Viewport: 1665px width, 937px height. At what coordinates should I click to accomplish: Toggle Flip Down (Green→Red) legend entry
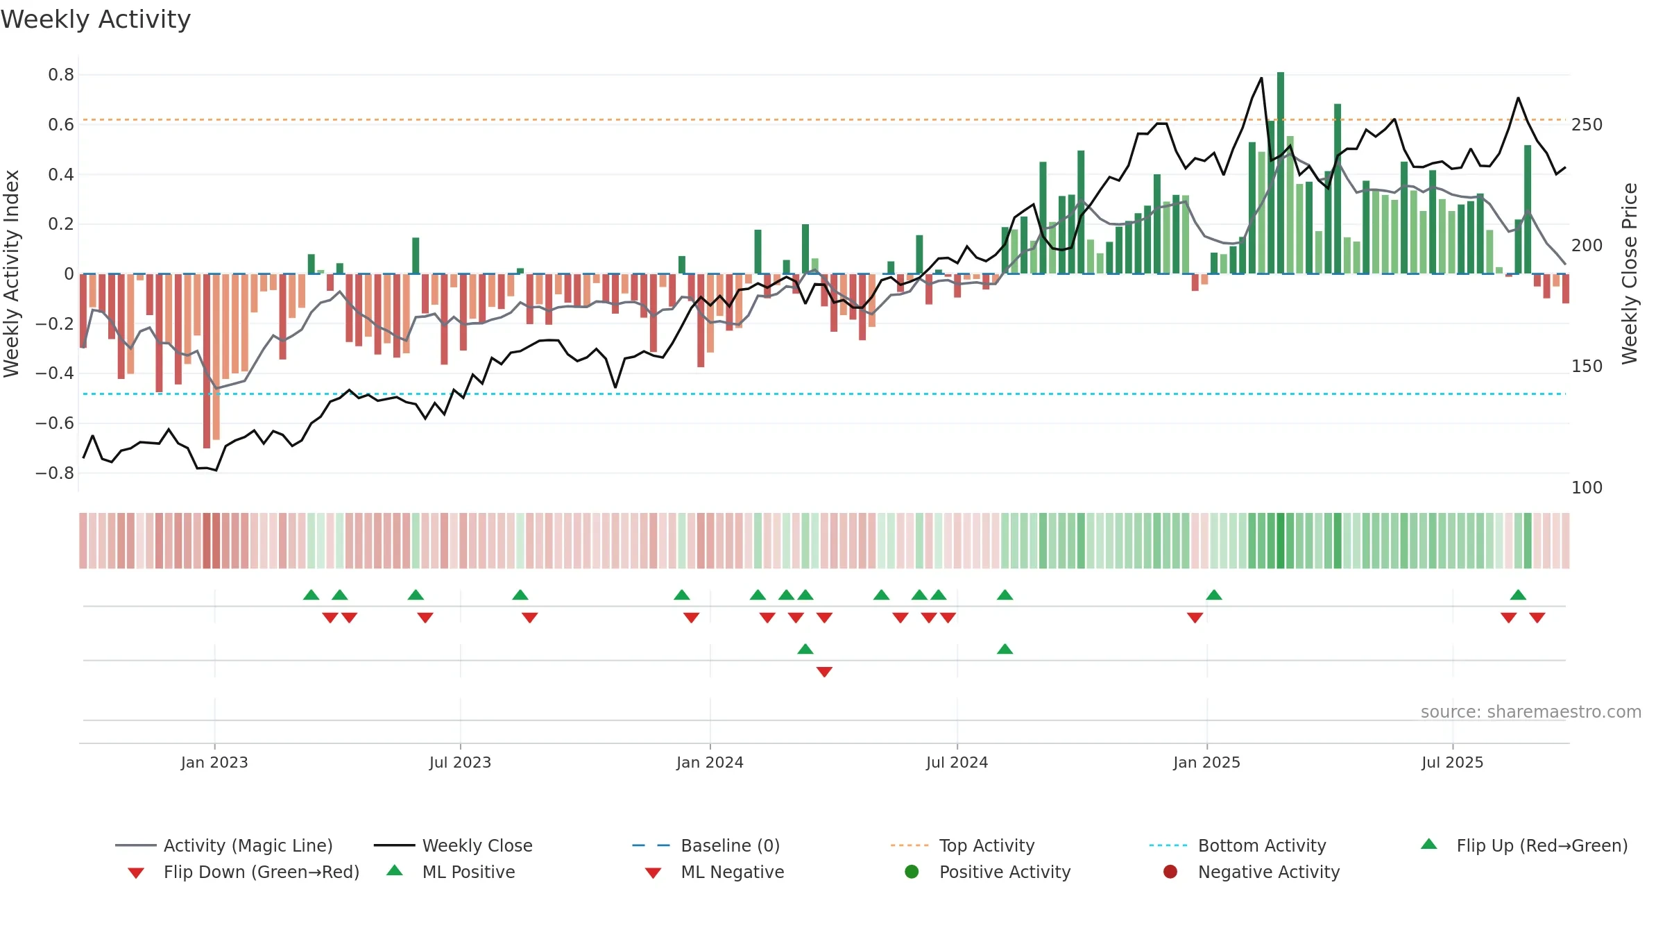tap(243, 872)
